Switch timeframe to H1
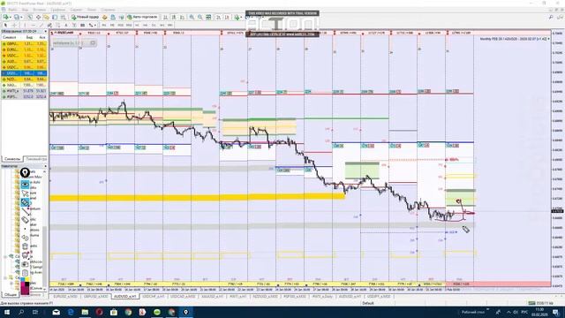This screenshot has height=318, width=565. tap(137, 25)
